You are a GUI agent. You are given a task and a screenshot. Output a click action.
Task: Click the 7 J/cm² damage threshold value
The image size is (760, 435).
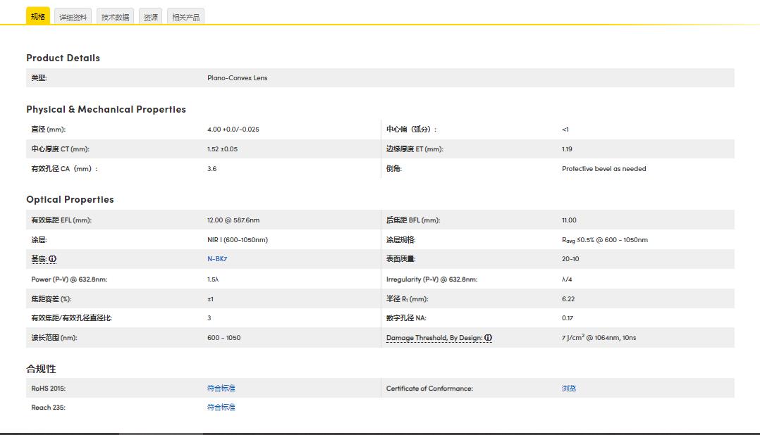pos(599,338)
